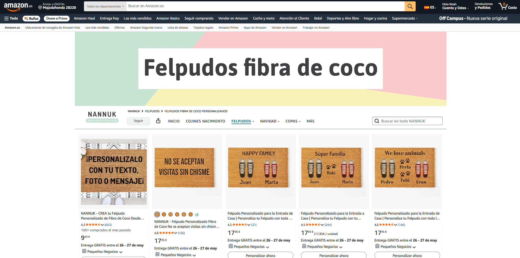Open NANNUK - CREA tu Felpudo product title
The image size is (520, 258).
[x=112, y=216]
